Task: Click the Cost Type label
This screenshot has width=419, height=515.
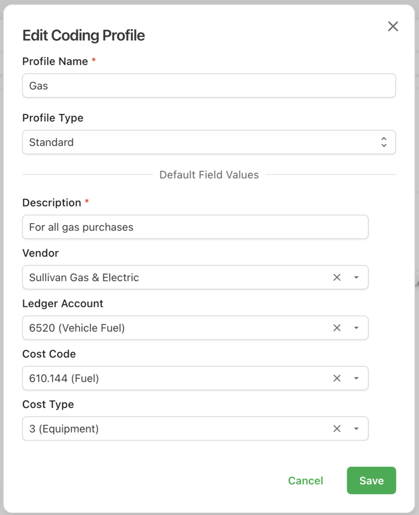Action: (48, 404)
